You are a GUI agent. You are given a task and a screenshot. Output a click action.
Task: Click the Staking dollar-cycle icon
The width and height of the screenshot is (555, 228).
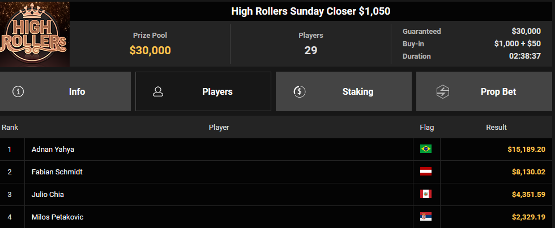(x=300, y=91)
